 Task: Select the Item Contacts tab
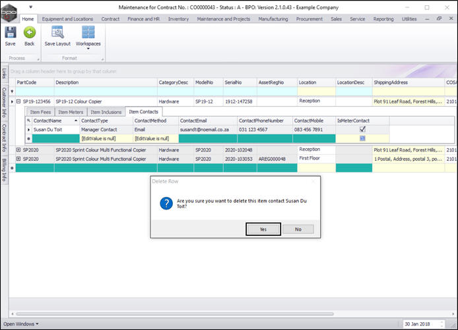coord(144,112)
